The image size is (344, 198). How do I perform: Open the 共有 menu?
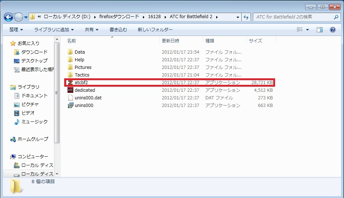[x=91, y=30]
